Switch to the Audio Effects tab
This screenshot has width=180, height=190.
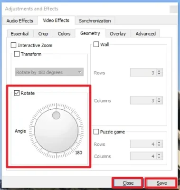click(x=20, y=21)
